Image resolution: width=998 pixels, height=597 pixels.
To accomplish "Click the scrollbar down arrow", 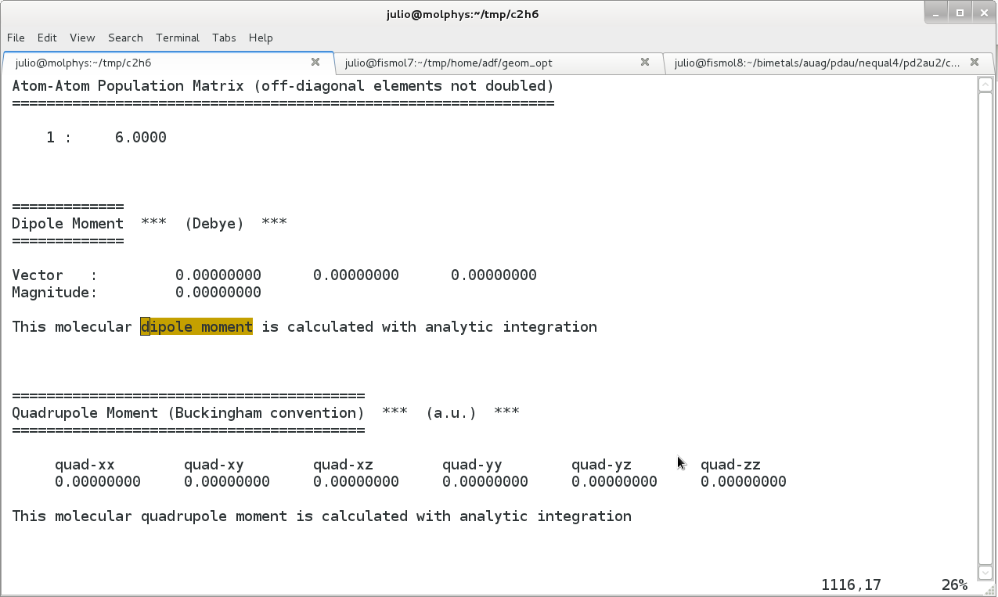I will (986, 573).
